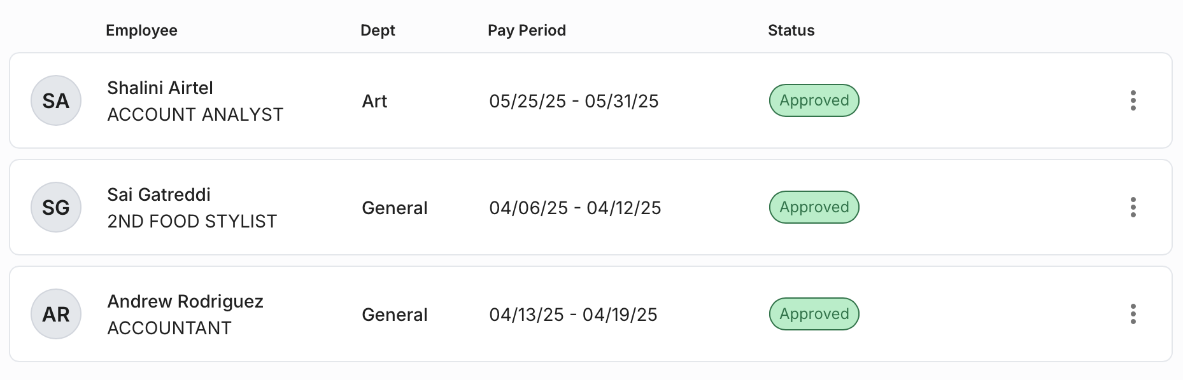Click the Approved badge for Shalini Airtel
The height and width of the screenshot is (380, 1183).
click(x=814, y=100)
